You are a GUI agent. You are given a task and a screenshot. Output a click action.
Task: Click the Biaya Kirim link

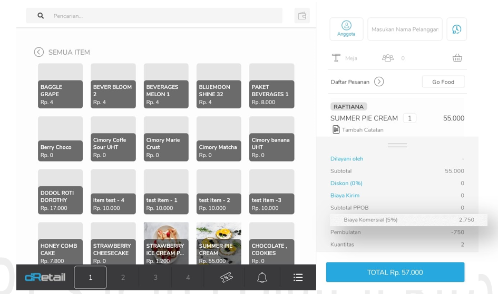(x=345, y=195)
